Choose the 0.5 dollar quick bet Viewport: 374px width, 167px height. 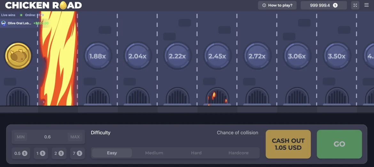coord(21,153)
